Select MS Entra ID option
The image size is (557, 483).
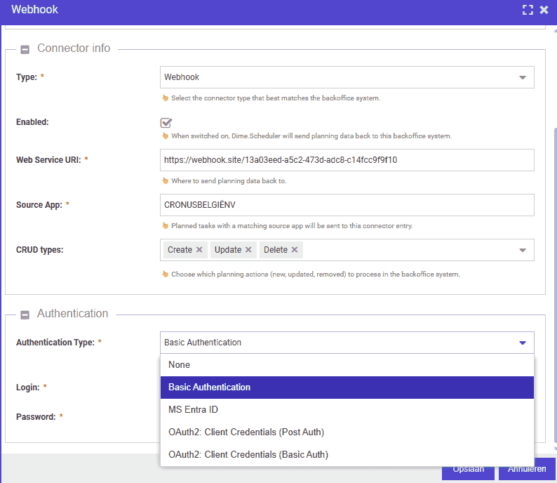coord(347,410)
